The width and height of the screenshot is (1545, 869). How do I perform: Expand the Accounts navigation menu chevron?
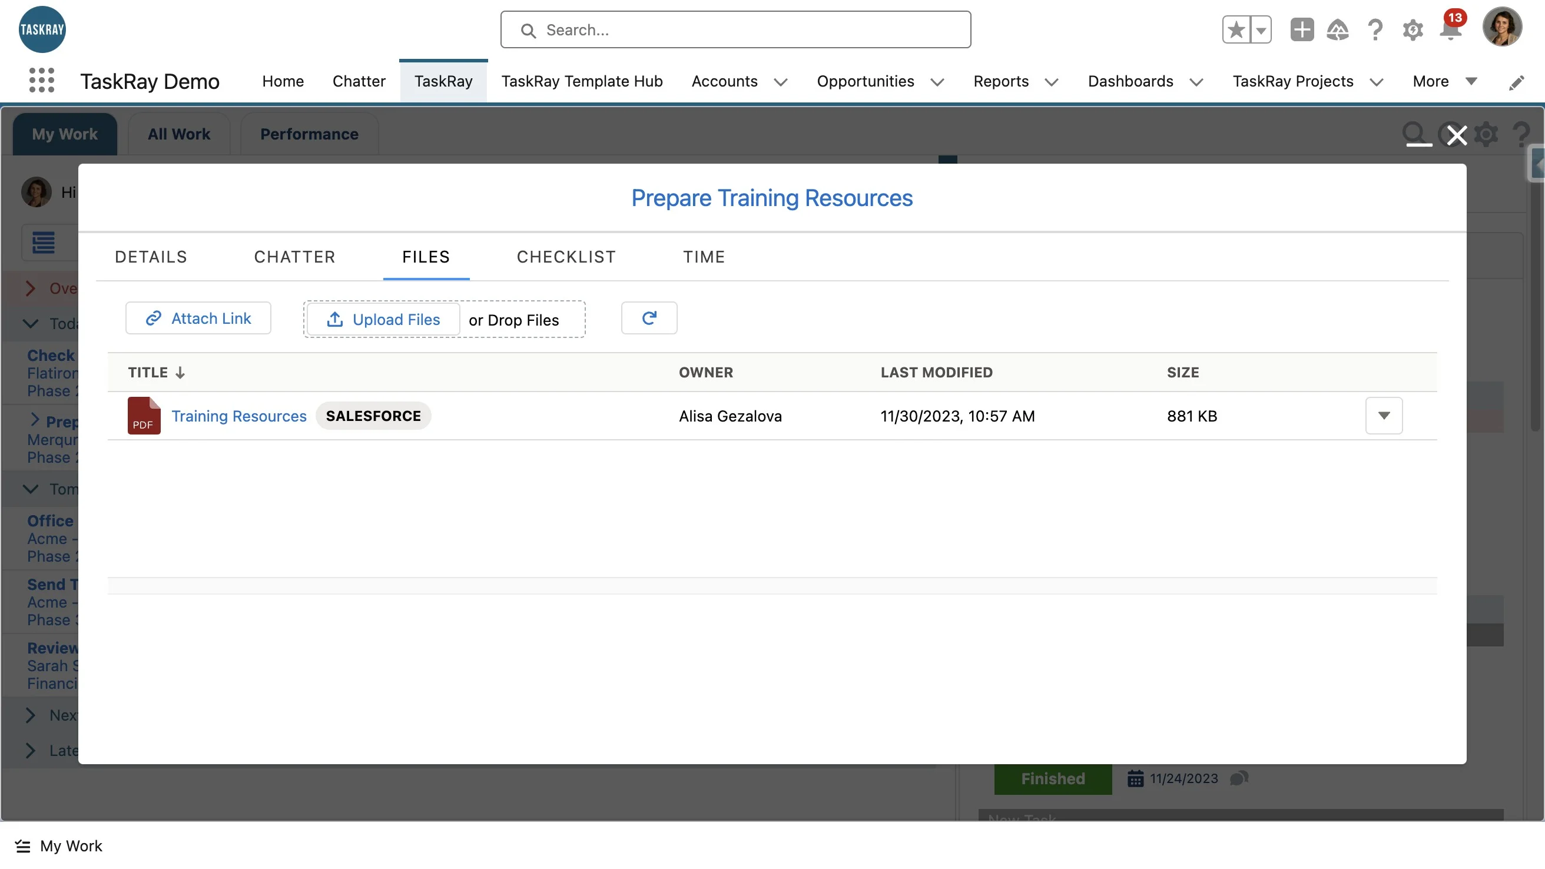(780, 82)
